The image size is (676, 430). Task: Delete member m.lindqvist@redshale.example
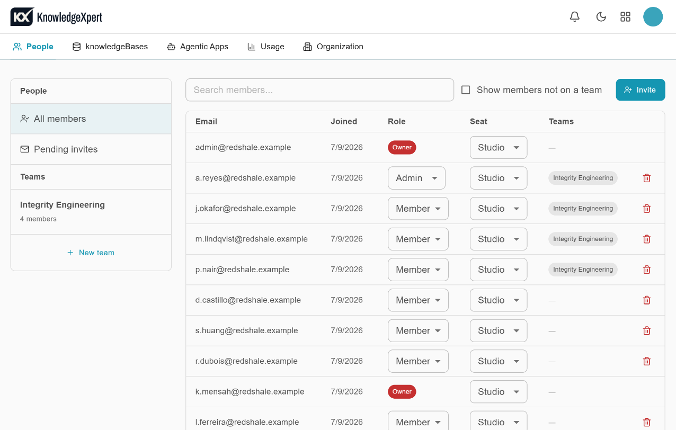(x=647, y=239)
